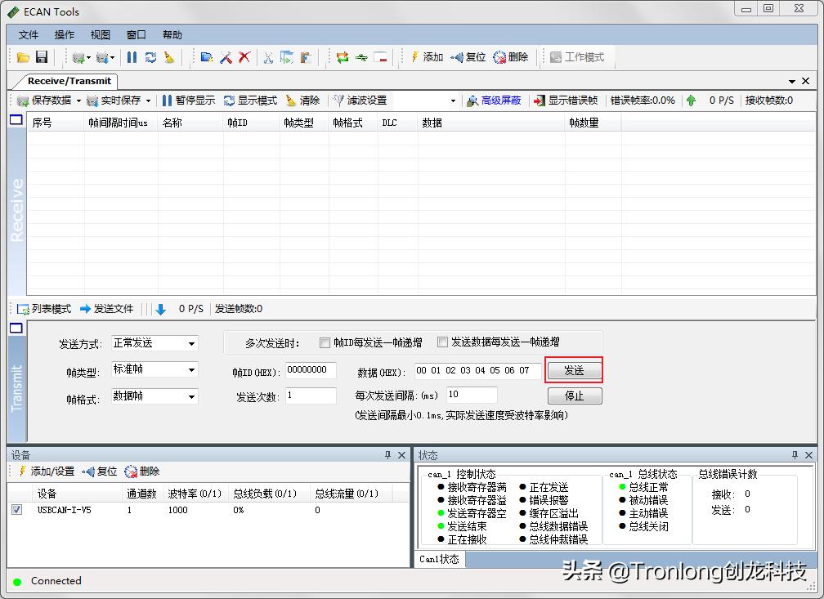Expand the 帧类型 dropdown
Viewport: 824px width, 599px height.
point(193,369)
